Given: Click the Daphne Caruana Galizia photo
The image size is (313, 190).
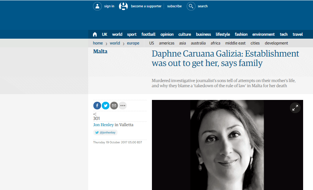Looking at the screenshot, I should pos(227,146).
